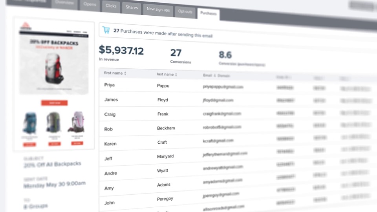377x212 pixels.
Task: Click last name cell Adams
Action: click(x=164, y=185)
